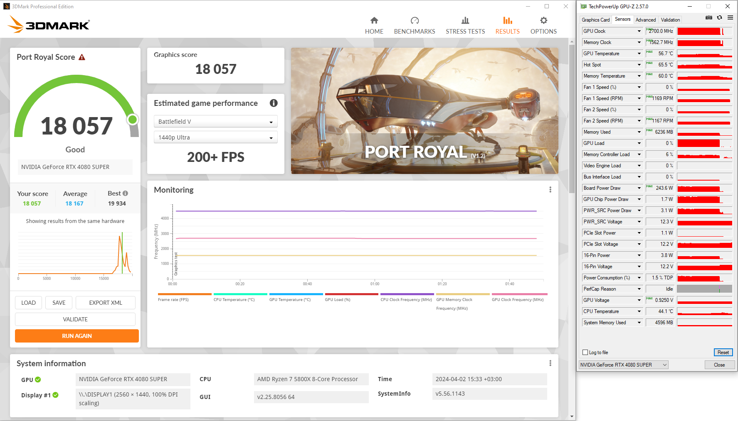Click the Reset button in GPU-Z
738x421 pixels.
pyautogui.click(x=723, y=352)
